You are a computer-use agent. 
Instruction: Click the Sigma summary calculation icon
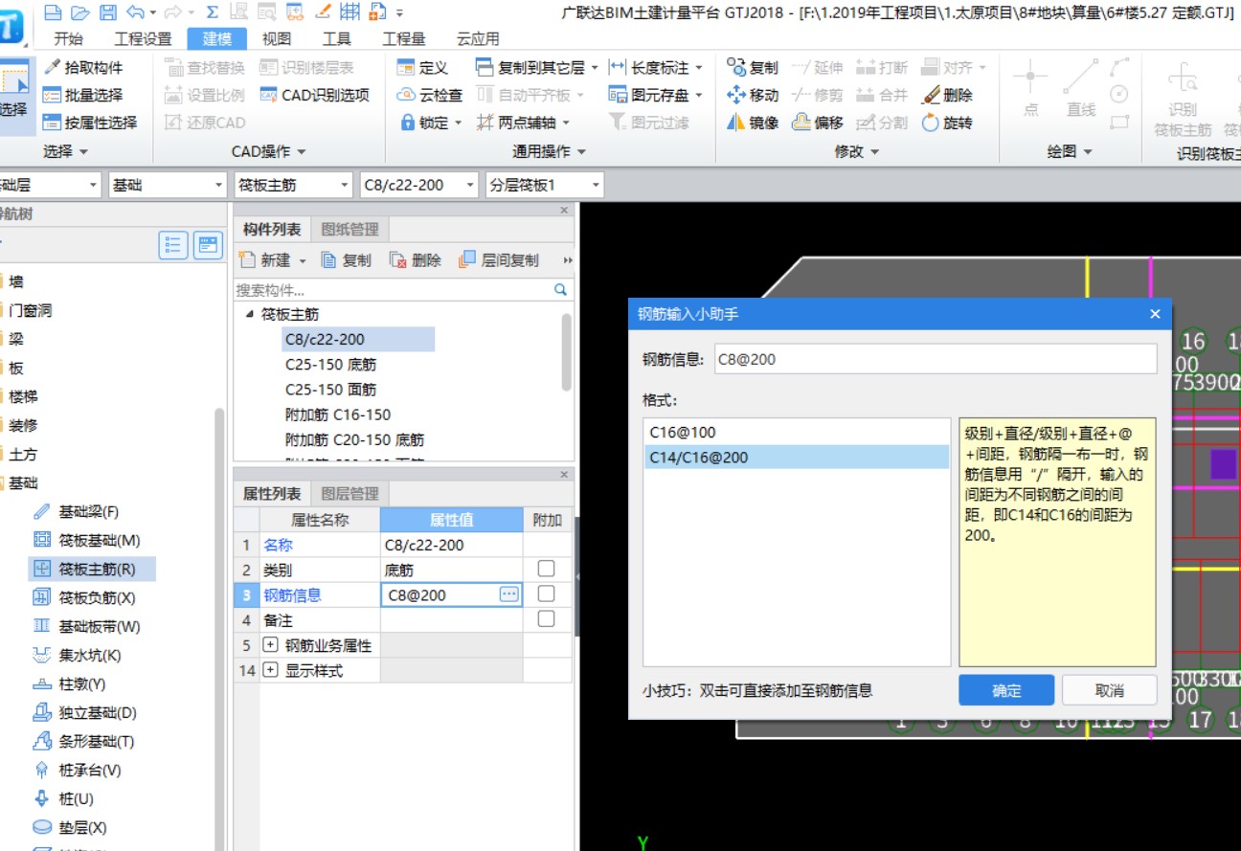coord(212,12)
